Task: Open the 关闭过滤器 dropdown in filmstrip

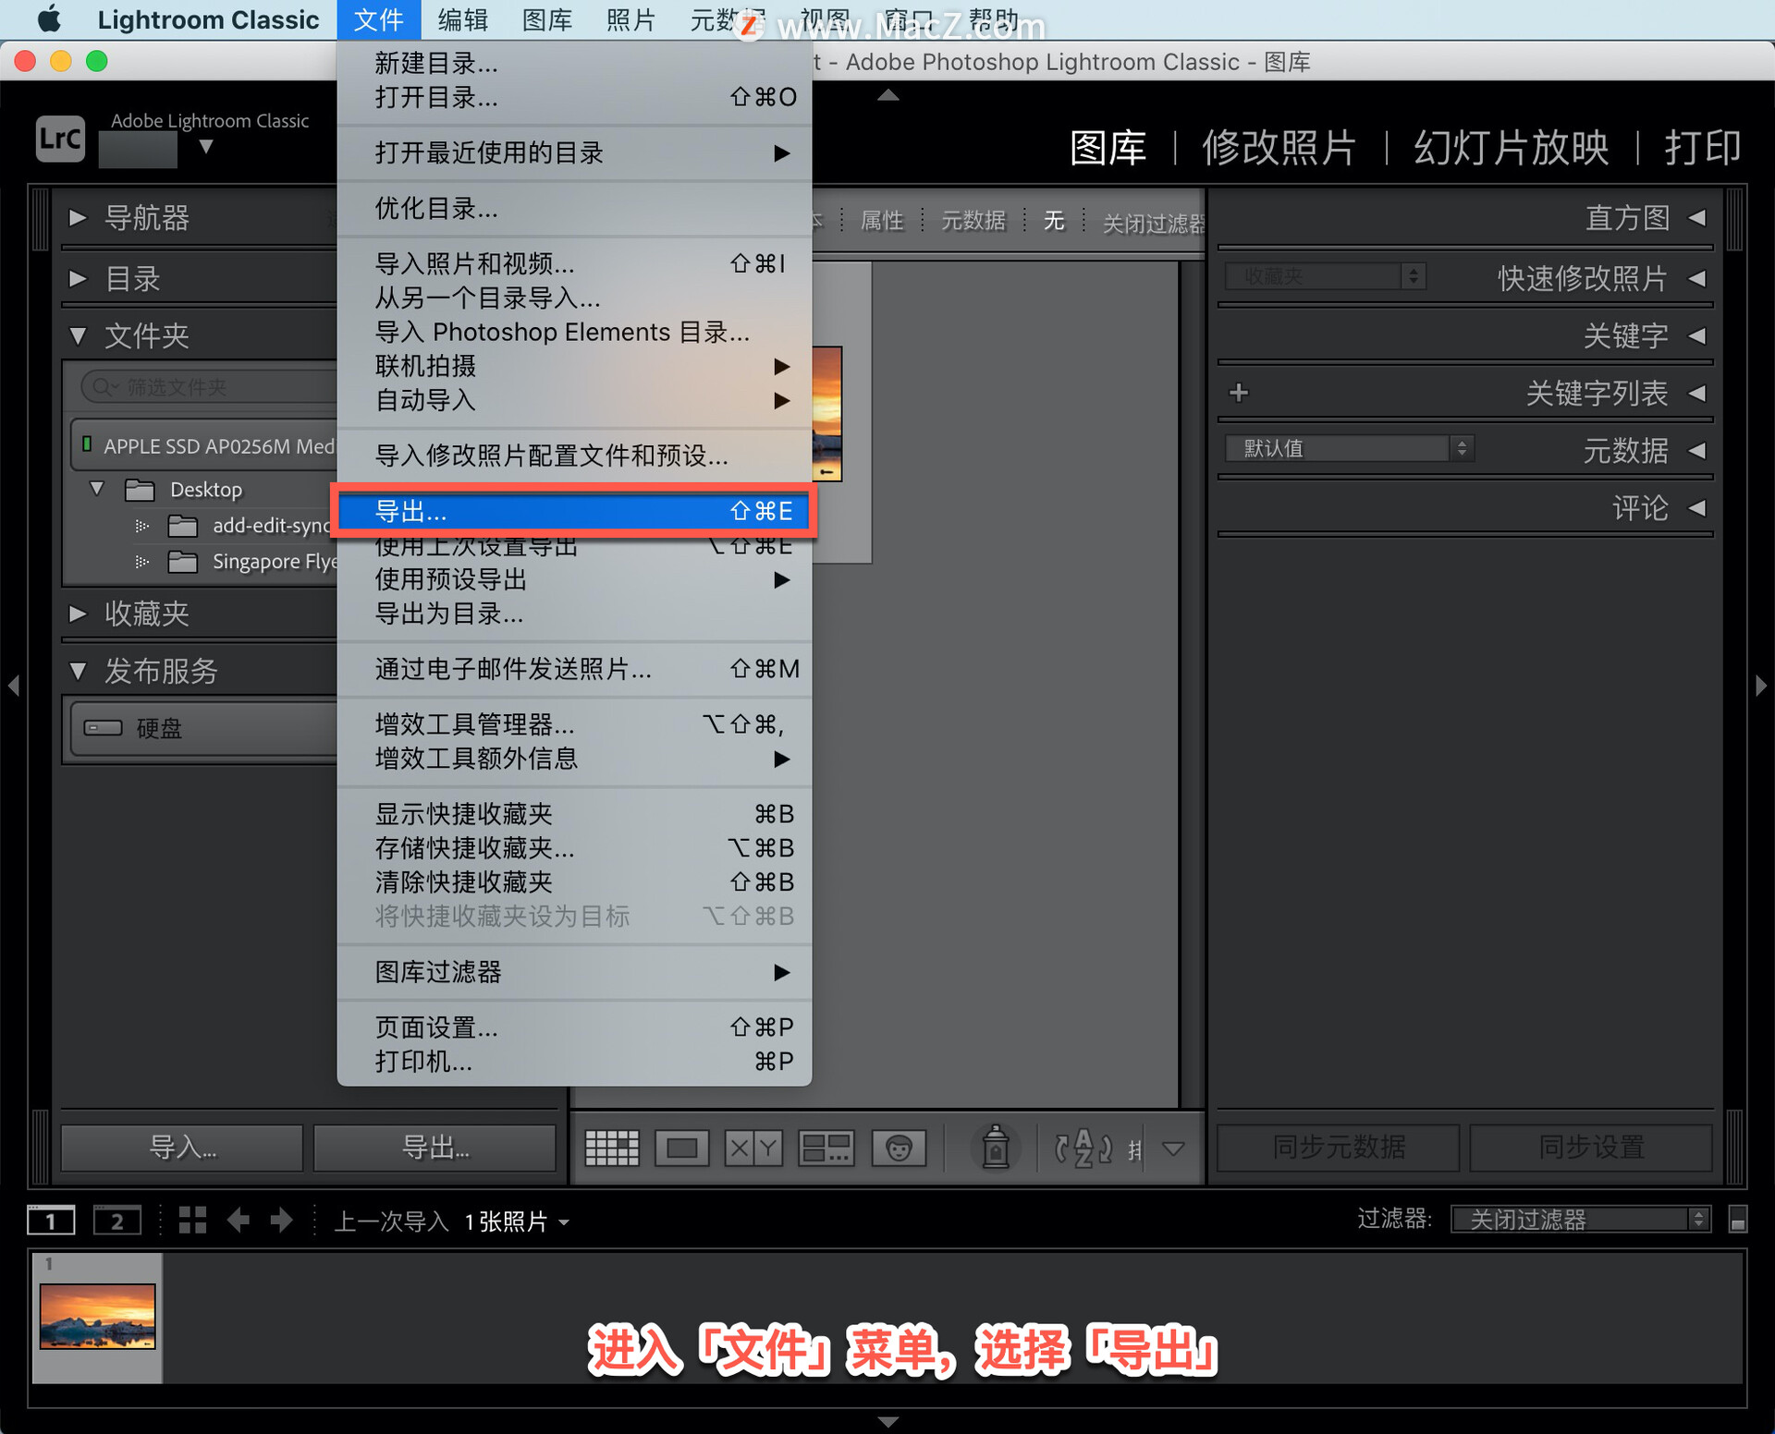Action: coord(1580,1220)
